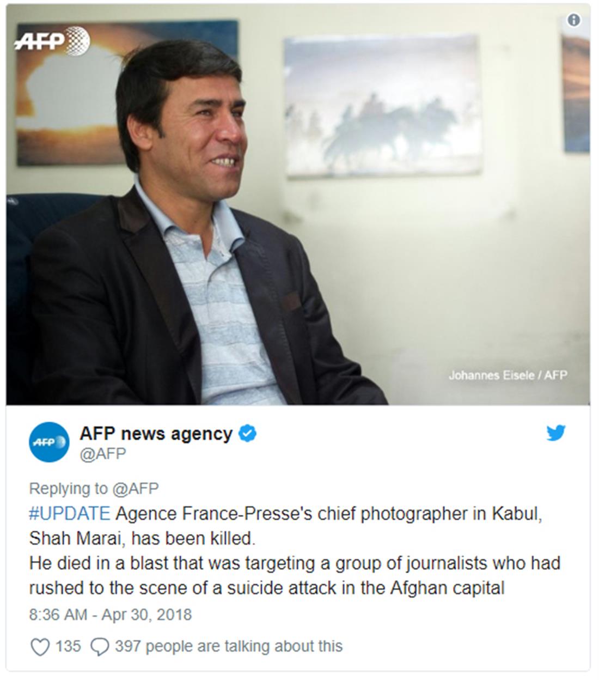Click the tweet text about Shah Marai
The image size is (599, 680).
[x=295, y=551]
